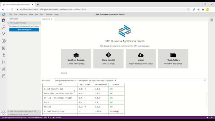Close the Welcome tab
The image size is (215, 121).
[52, 19]
